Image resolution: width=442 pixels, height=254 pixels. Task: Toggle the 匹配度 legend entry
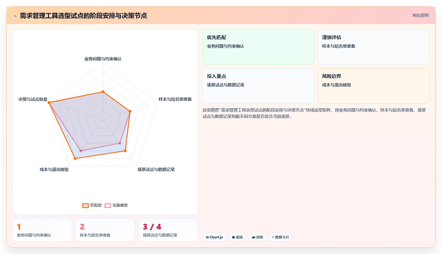point(92,205)
